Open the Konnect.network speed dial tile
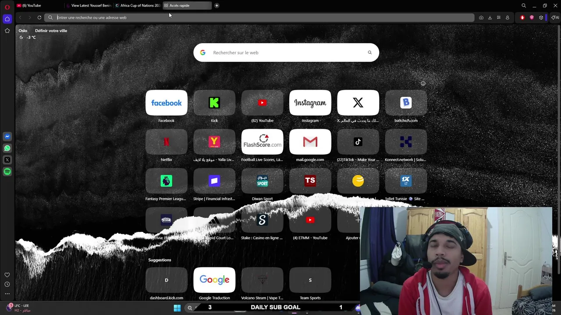Image resolution: width=561 pixels, height=315 pixels. [x=406, y=142]
